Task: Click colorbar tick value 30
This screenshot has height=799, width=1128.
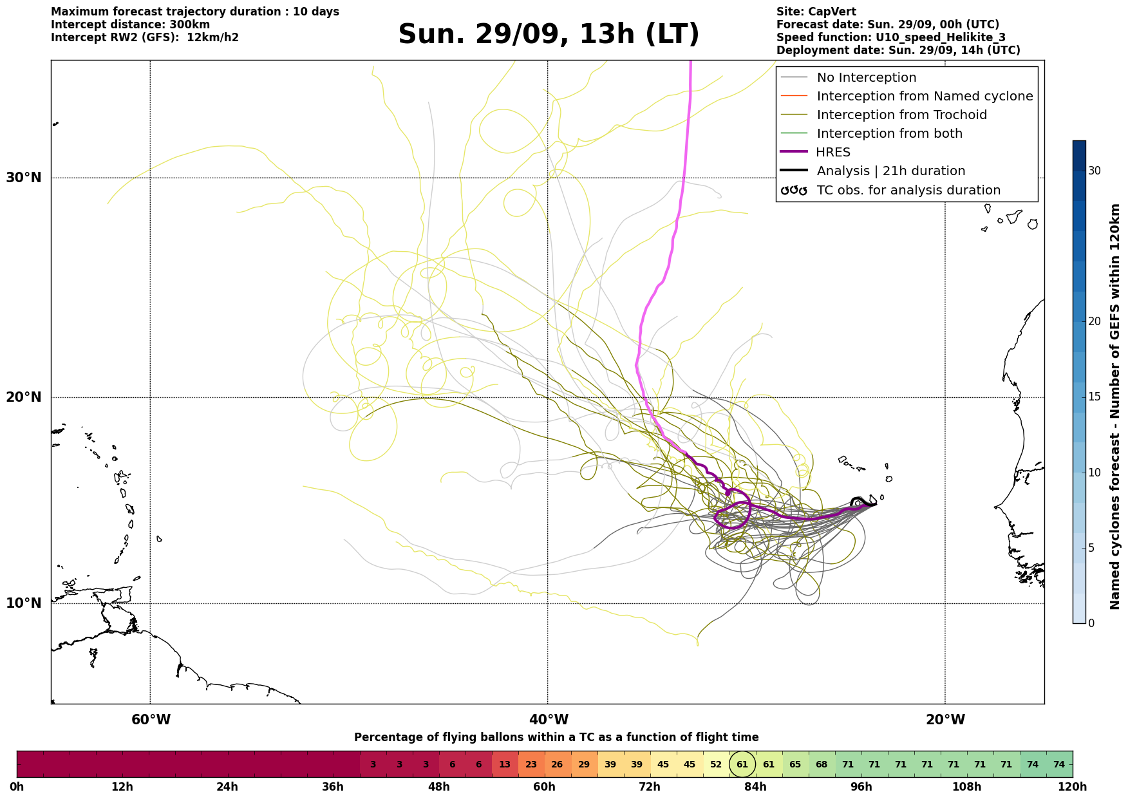Action: (1095, 171)
